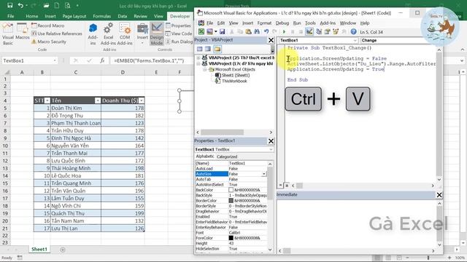Toggle Design Mode icon in VBA toolbar
This screenshot has width=467, height=262.
tap(309, 31)
